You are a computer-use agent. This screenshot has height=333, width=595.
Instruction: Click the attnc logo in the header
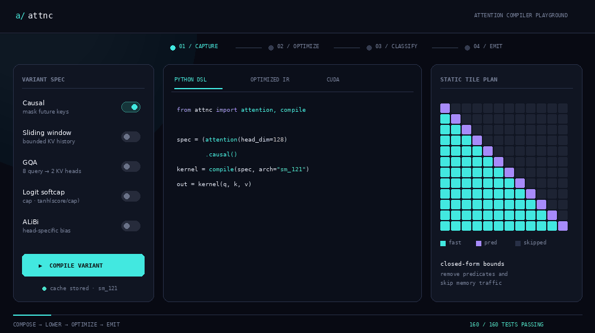coord(34,15)
